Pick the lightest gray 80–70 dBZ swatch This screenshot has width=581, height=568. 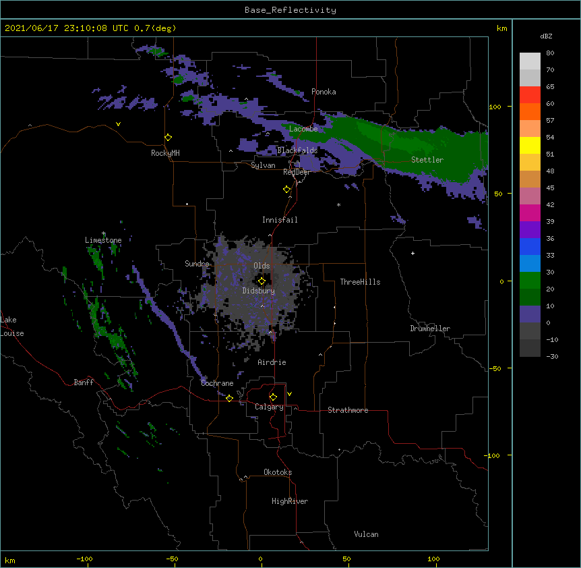(530, 61)
